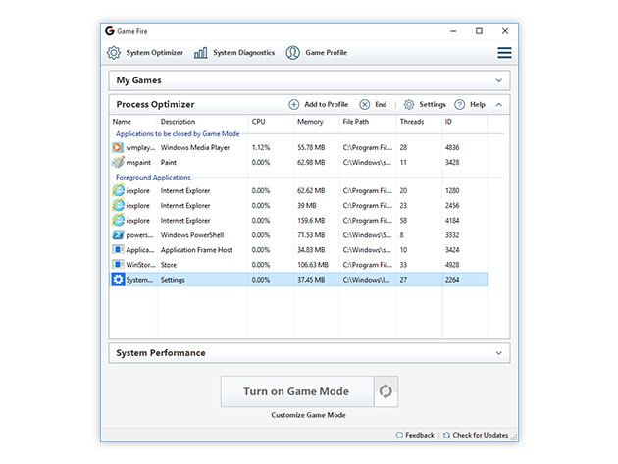Click the System Performance heading
The width and height of the screenshot is (618, 464).
(x=161, y=353)
